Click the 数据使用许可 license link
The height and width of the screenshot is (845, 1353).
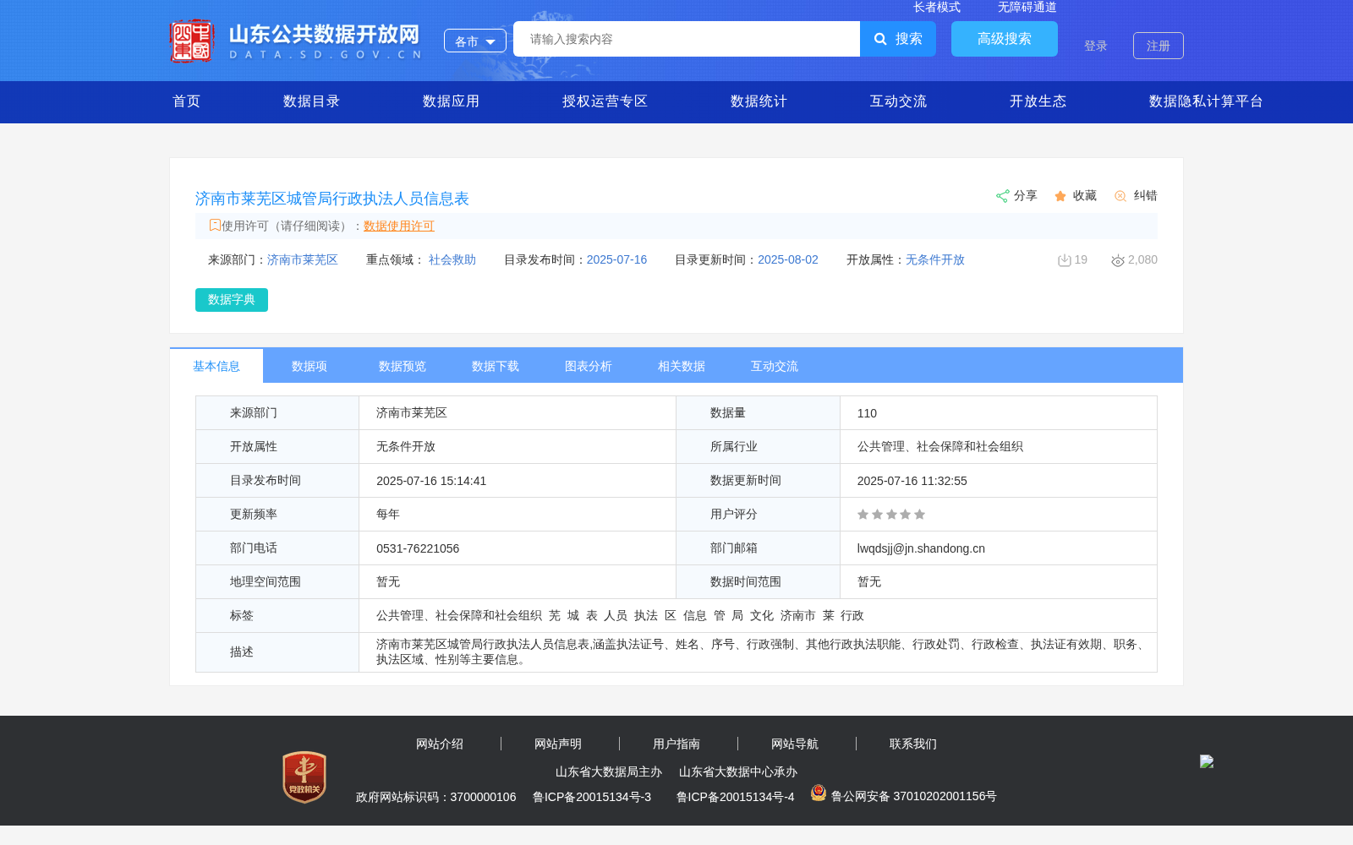[x=399, y=226]
